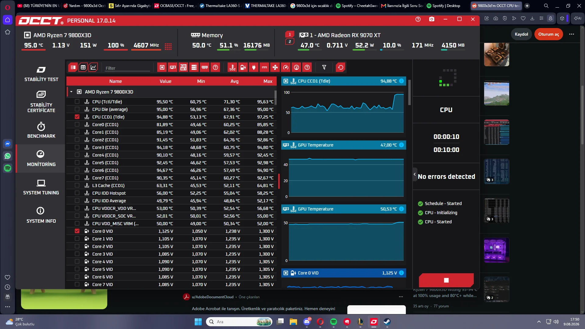This screenshot has width=585, height=329.
Task: Click the graph panel vertical scrollbar
Action: point(409,93)
